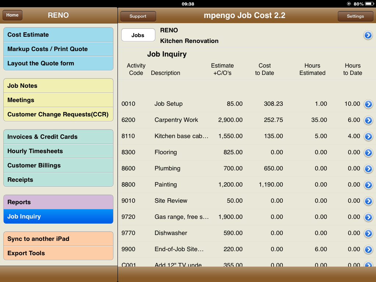Expand the Site Review row arrow
376x282 pixels.
368,201
